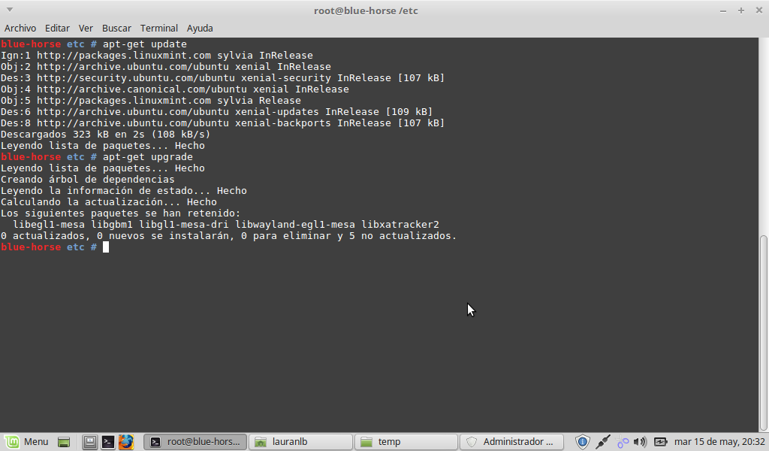Click the green file manager launcher icon
769x451 pixels.
tap(64, 442)
